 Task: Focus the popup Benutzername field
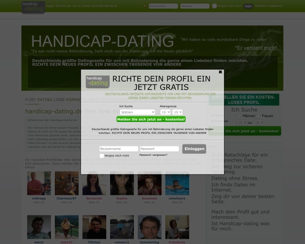click(119, 149)
